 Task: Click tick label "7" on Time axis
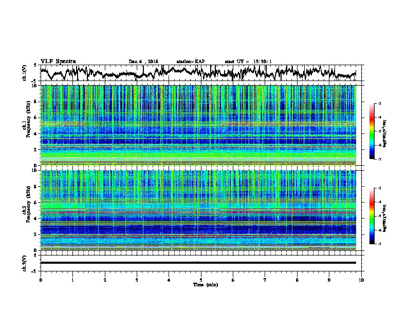[x=265, y=280]
